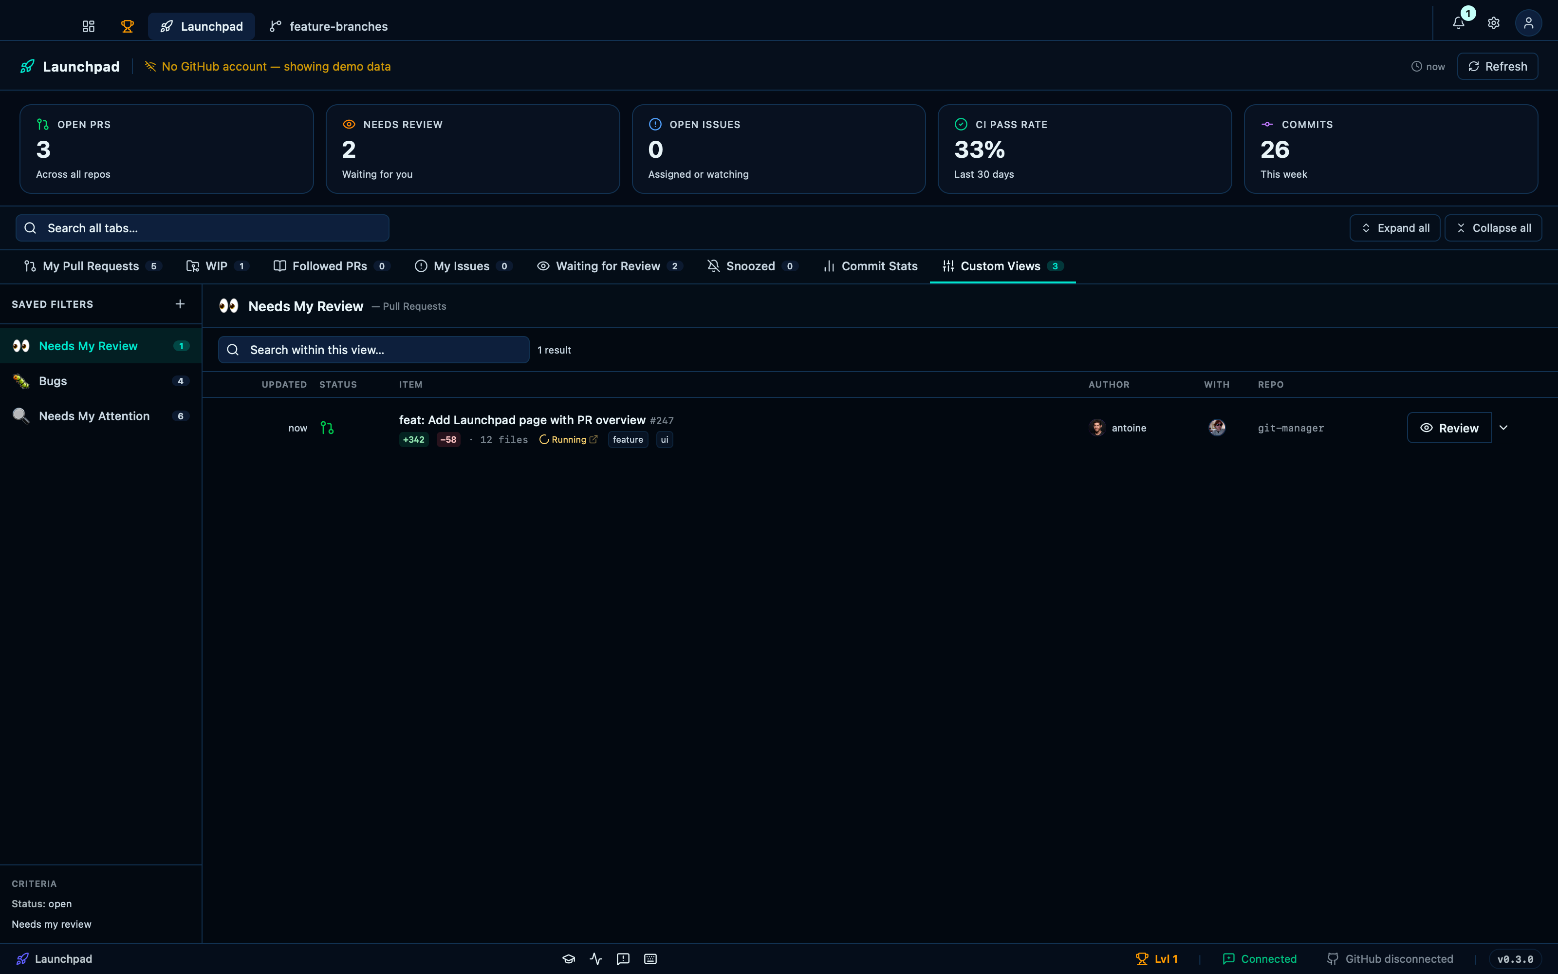Select the Open Issues stat card

click(779, 149)
